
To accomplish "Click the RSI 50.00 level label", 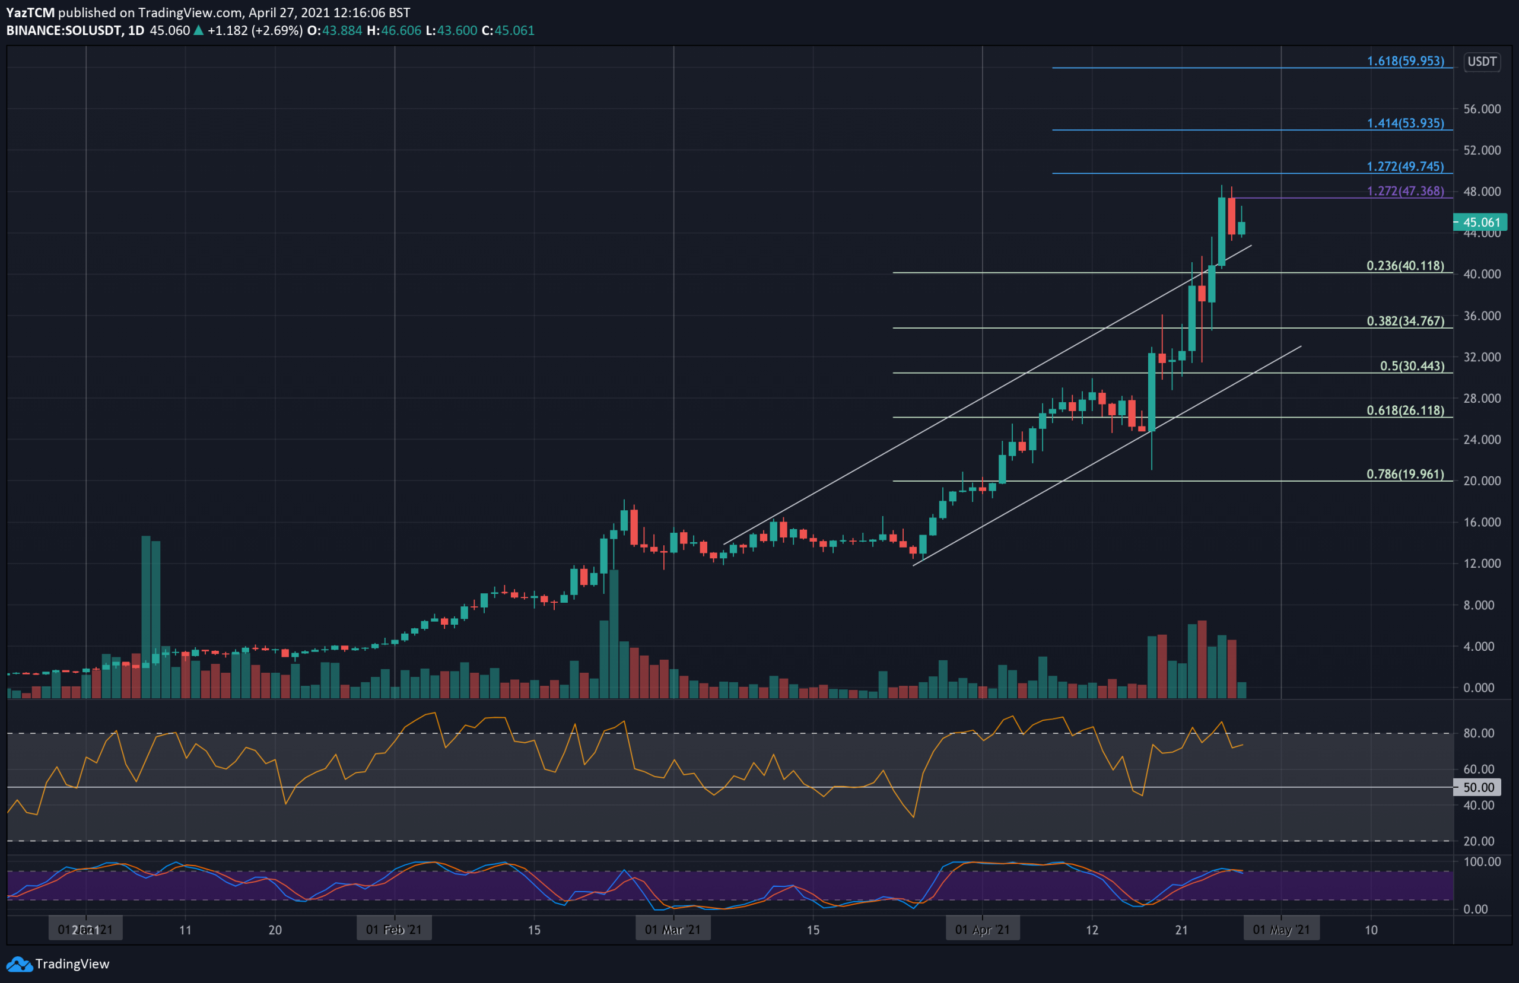I will [1477, 788].
